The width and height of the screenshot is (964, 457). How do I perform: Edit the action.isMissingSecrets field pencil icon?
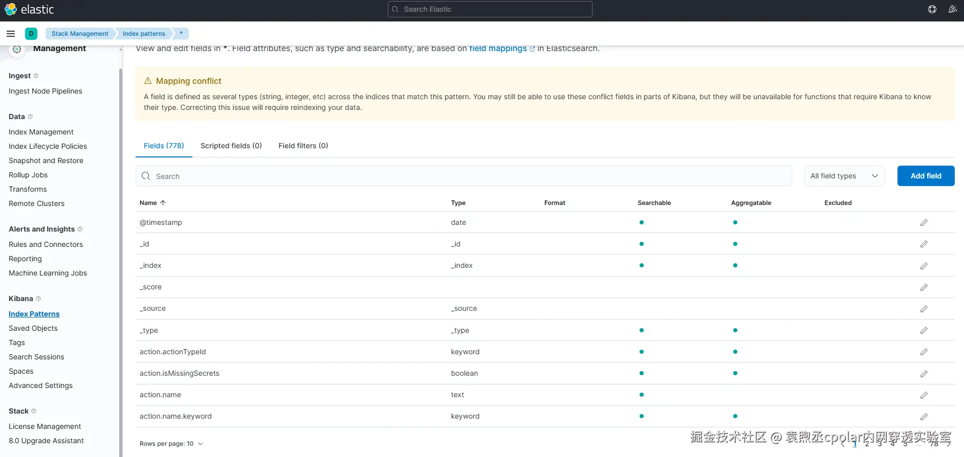924,374
